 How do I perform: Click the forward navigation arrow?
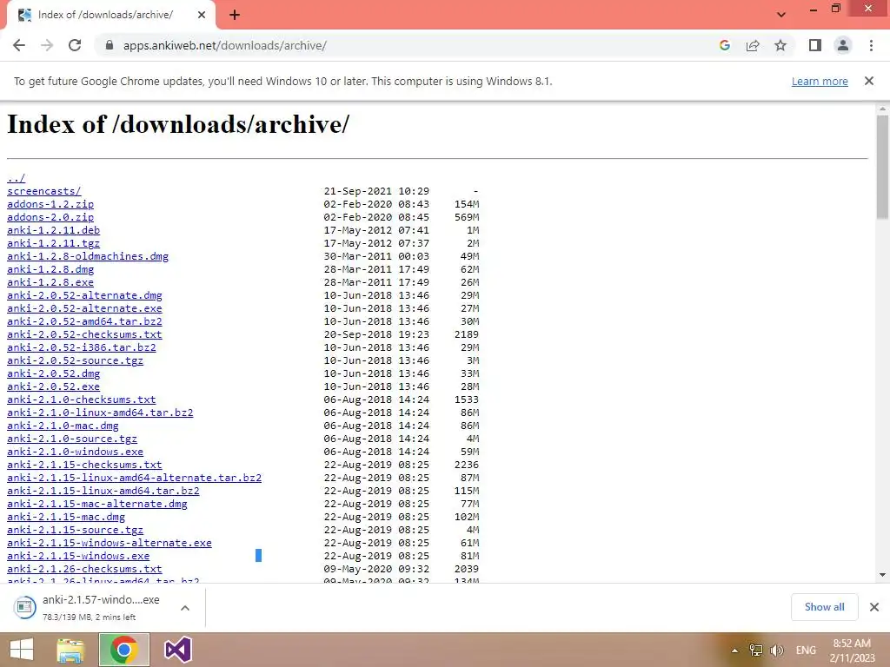tap(47, 45)
